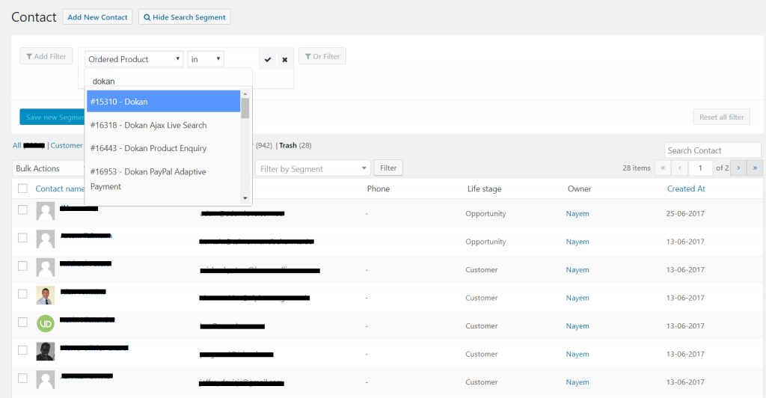
Task: Open the All contacts view
Action: pyautogui.click(x=16, y=146)
